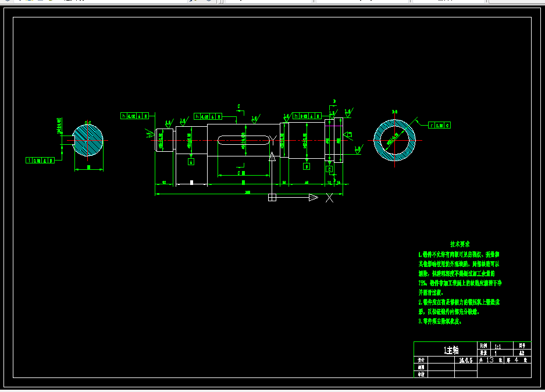This screenshot has height=392, width=545.
Task: Select the tolerance frame pointing to the ring section
Action: [x=439, y=125]
